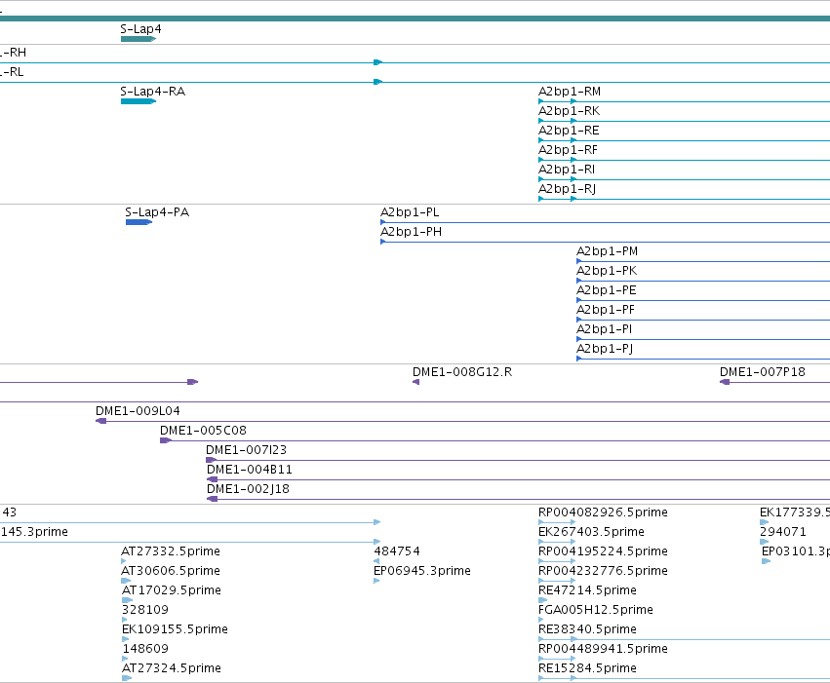
Task: Click the A2bp1-PI protein label
Action: pyautogui.click(x=604, y=330)
